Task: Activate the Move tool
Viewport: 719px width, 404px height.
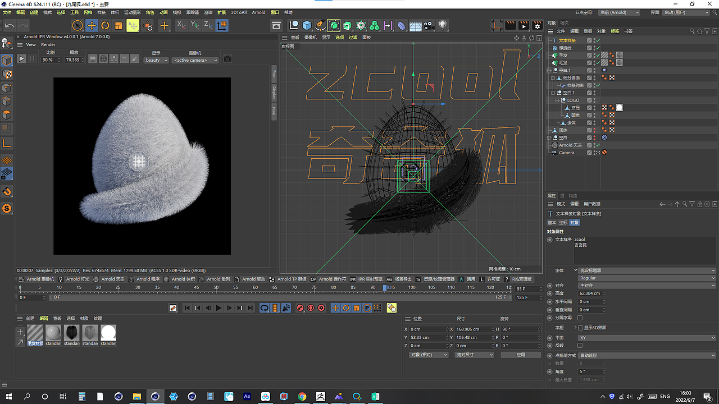Action: click(92, 25)
